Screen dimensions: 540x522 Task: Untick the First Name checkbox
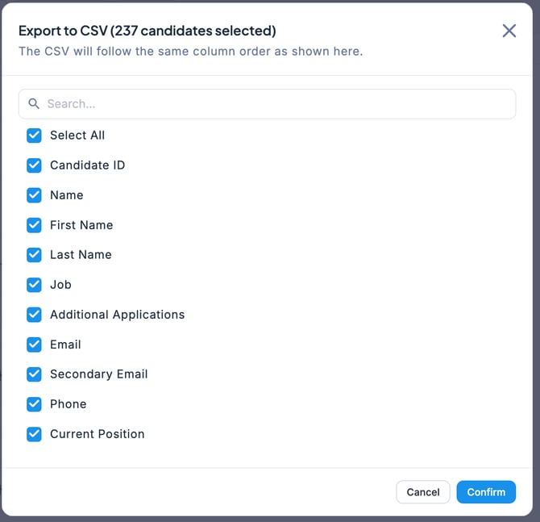pyautogui.click(x=34, y=225)
